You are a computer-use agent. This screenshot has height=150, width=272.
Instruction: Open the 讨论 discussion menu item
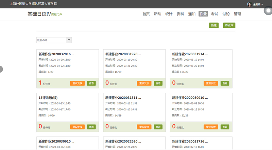[226, 14]
